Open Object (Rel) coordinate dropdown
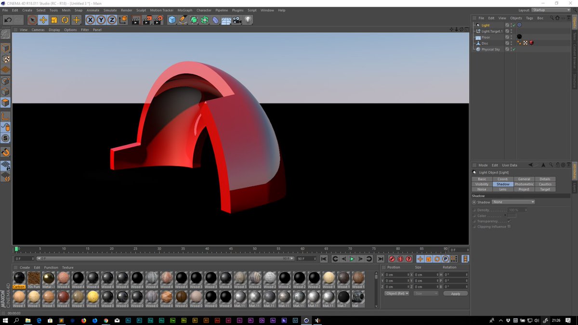The width and height of the screenshot is (578, 325). 397,293
